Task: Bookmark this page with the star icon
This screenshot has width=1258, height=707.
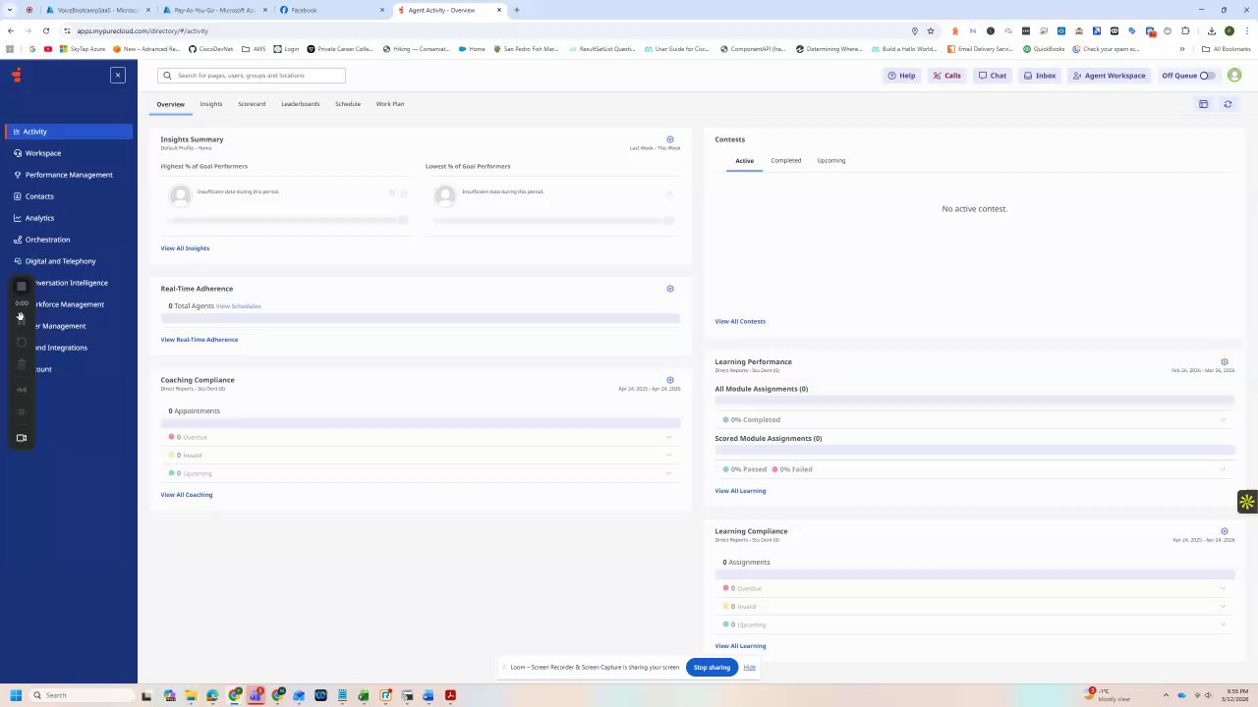Action: pyautogui.click(x=931, y=31)
